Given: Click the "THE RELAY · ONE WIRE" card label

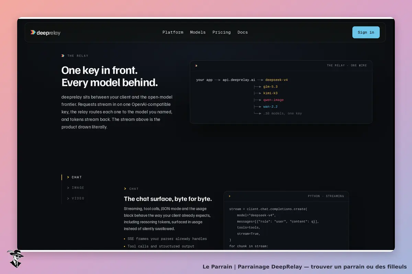Looking at the screenshot, I should (347, 65).
